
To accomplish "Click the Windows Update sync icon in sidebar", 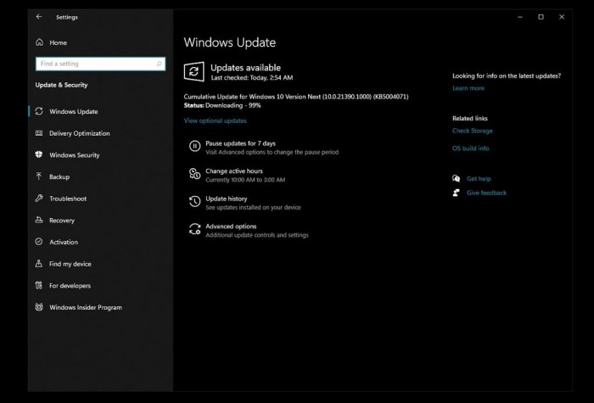I will coord(39,111).
